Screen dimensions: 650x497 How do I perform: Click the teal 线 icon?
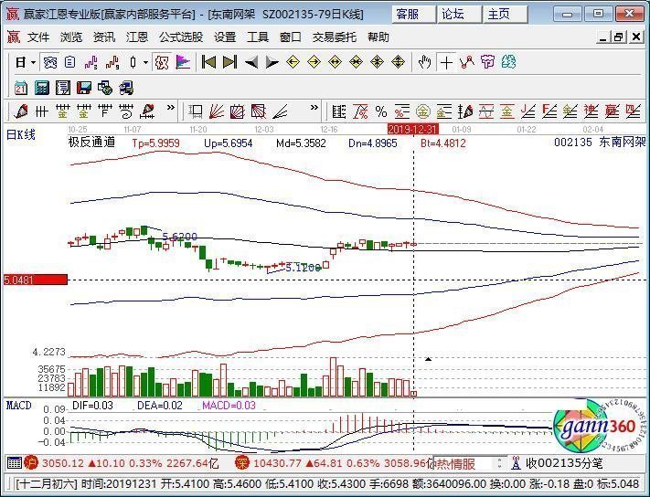pyautogui.click(x=508, y=62)
